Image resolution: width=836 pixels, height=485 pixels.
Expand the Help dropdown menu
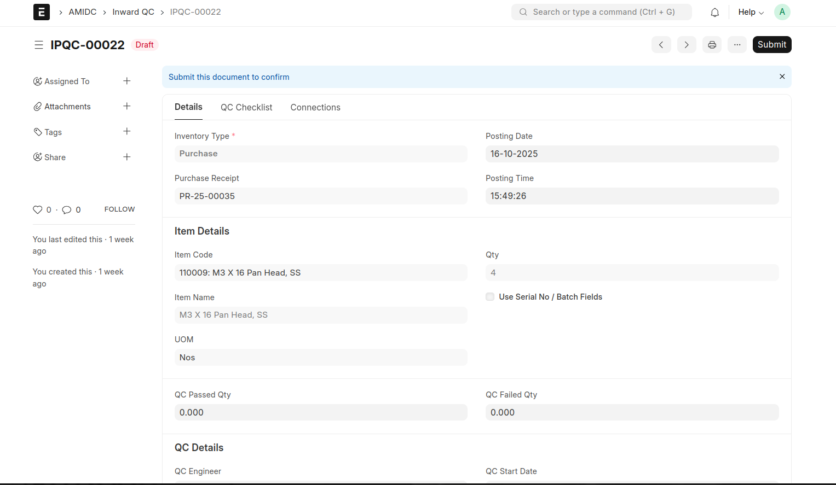pyautogui.click(x=751, y=12)
